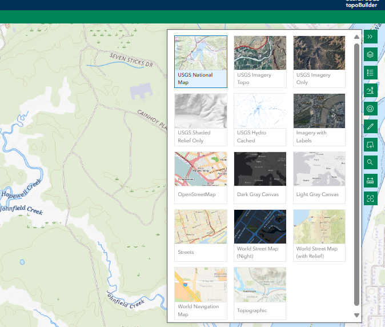
Task: Click the crosshair extent frame icon
Action: (x=371, y=198)
